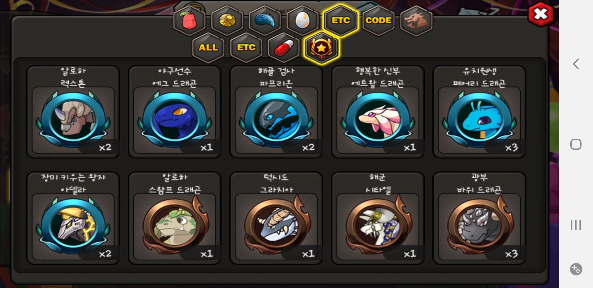This screenshot has height=288, width=593.
Task: Show ALL items sub-filter
Action: click(x=208, y=48)
